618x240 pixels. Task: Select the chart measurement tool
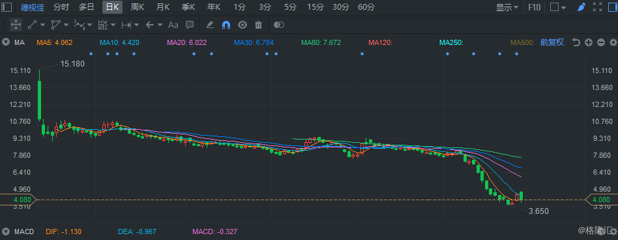coord(103,25)
